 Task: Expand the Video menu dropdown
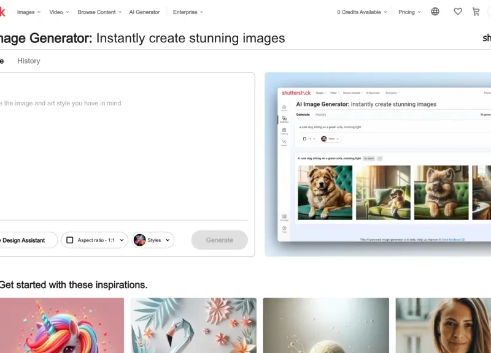click(x=59, y=12)
